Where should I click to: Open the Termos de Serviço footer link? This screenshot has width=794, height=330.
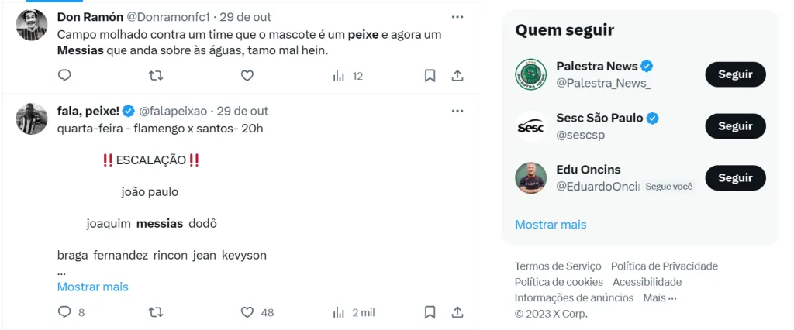(x=558, y=266)
